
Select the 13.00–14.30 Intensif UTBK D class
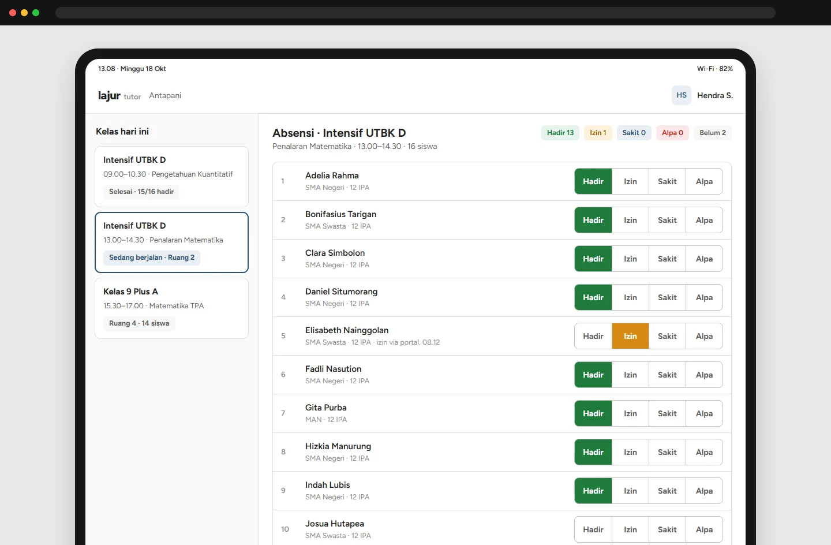point(171,242)
